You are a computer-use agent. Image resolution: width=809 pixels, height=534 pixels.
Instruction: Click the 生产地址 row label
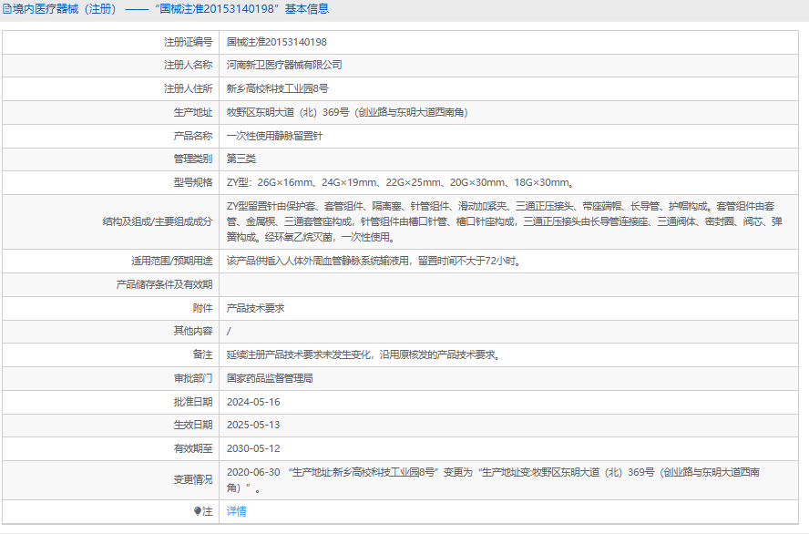point(193,112)
